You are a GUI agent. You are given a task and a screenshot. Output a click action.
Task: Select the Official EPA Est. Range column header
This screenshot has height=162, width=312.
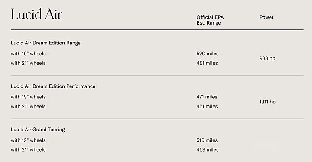click(x=210, y=20)
